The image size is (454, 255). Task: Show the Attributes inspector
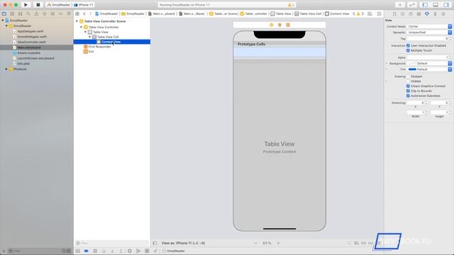click(427, 14)
